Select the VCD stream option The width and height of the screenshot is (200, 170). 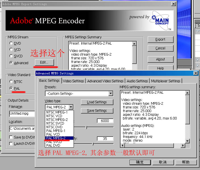coord(11,49)
